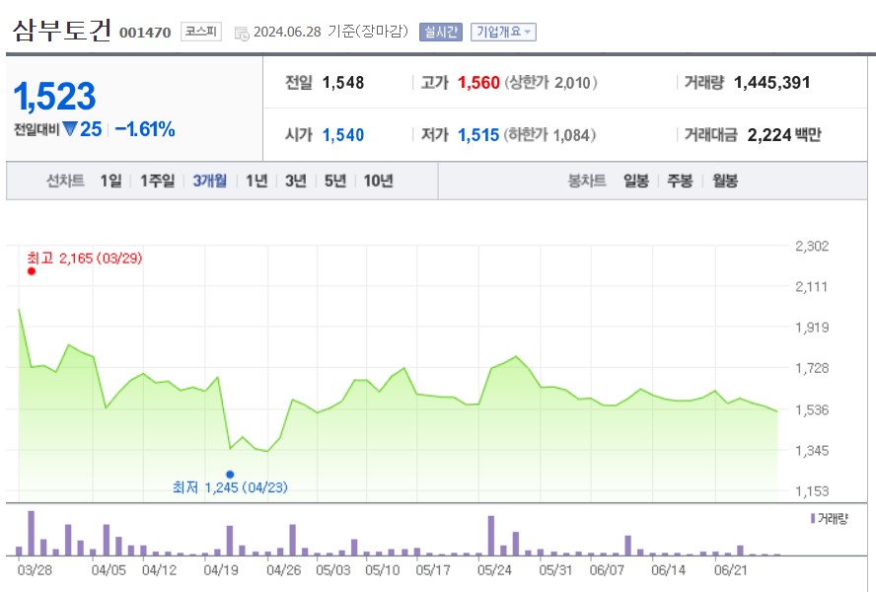Click the 04/19 date axis label
Image resolution: width=876 pixels, height=592 pixels.
coord(221,570)
